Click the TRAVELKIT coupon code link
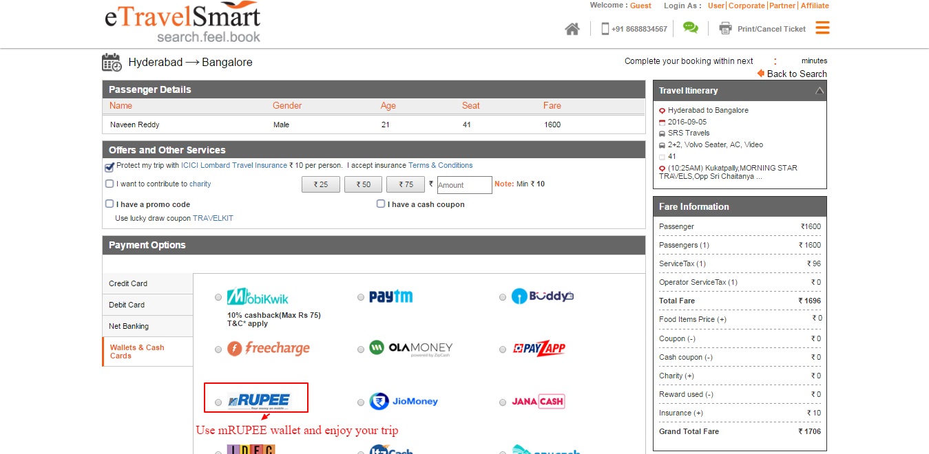The width and height of the screenshot is (929, 454). point(213,218)
